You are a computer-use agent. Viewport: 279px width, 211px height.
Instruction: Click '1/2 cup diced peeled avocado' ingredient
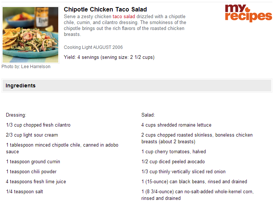click(173, 162)
